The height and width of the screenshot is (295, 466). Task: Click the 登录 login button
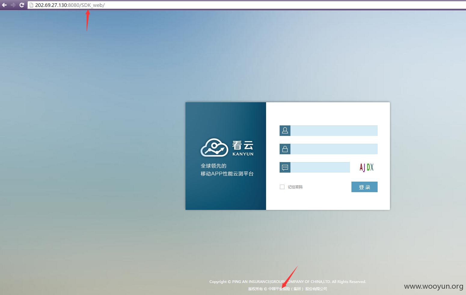tap(364, 187)
